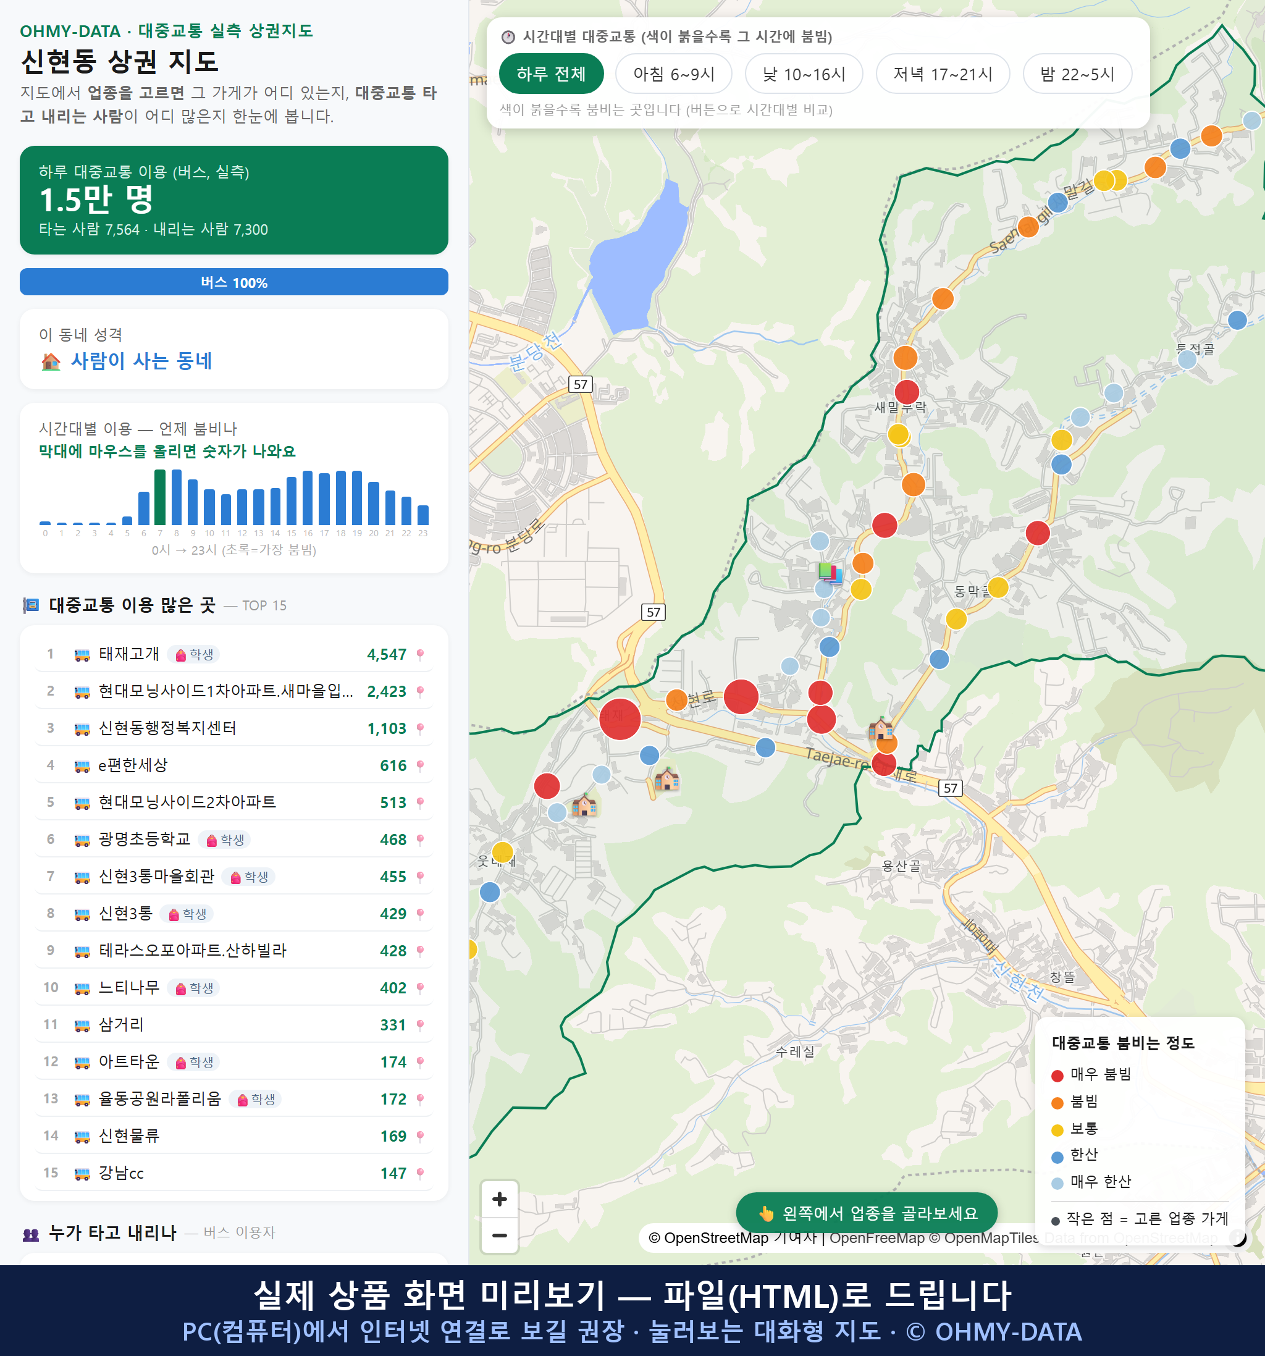Image resolution: width=1265 pixels, height=1356 pixels.
Task: Click the house icon beside 사람이 사는 동네
Action: point(51,361)
